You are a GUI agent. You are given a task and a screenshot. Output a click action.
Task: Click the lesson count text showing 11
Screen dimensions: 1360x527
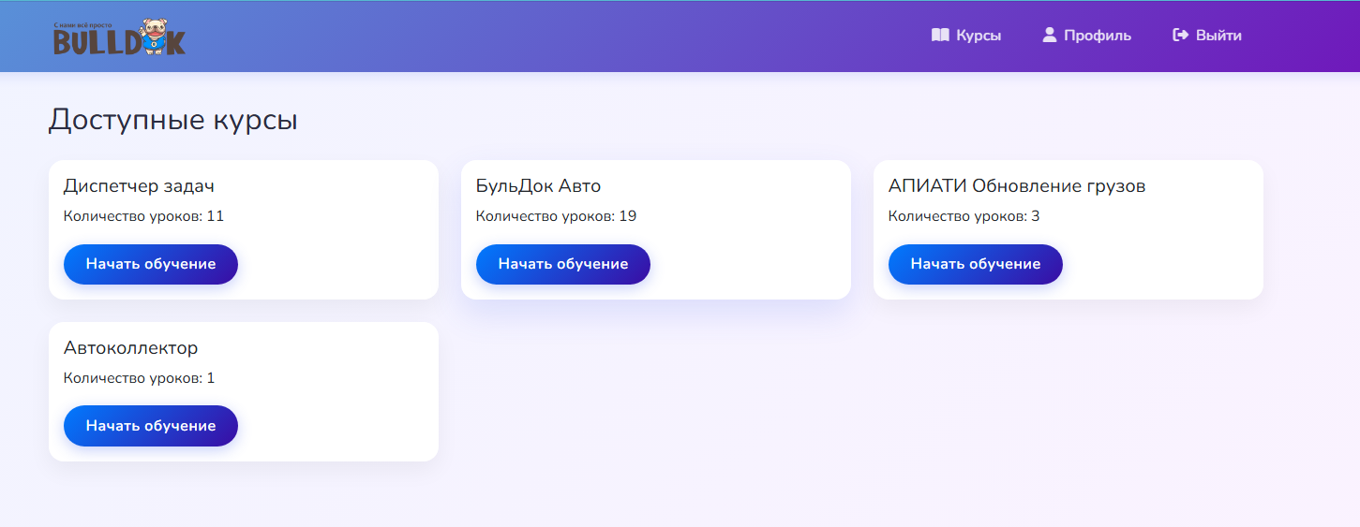coord(143,216)
